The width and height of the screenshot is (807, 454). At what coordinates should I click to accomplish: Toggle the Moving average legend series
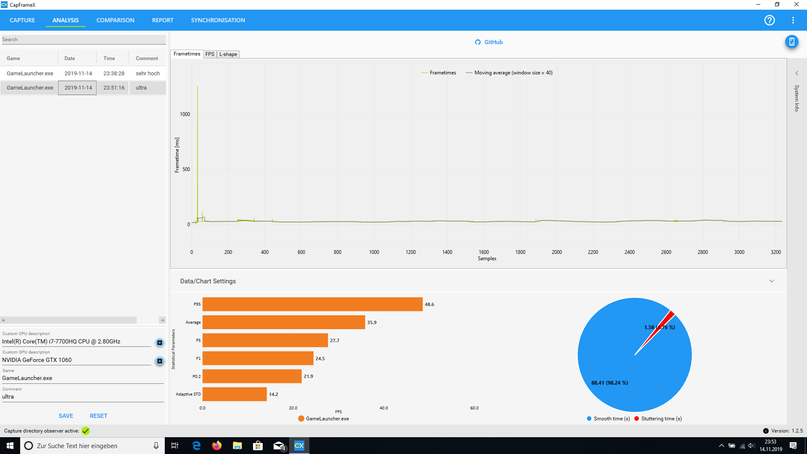509,73
